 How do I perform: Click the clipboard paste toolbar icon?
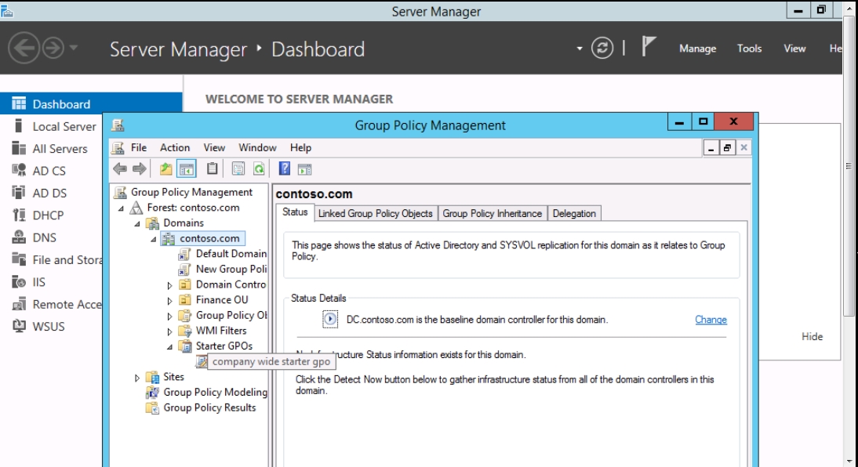click(213, 169)
